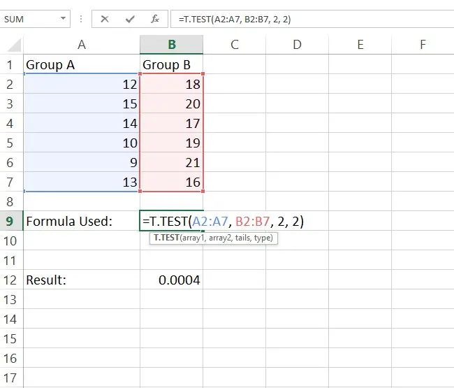Click cell containing value 20

coord(172,103)
